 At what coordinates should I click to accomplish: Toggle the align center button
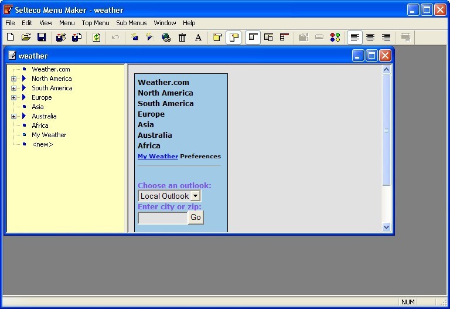pyautogui.click(x=370, y=38)
